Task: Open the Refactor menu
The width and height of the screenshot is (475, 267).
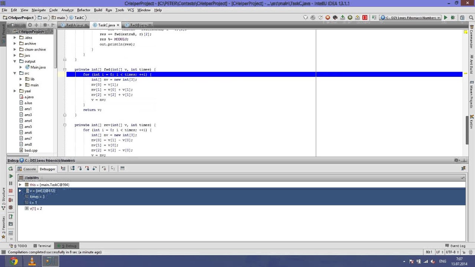Action: tap(83, 10)
